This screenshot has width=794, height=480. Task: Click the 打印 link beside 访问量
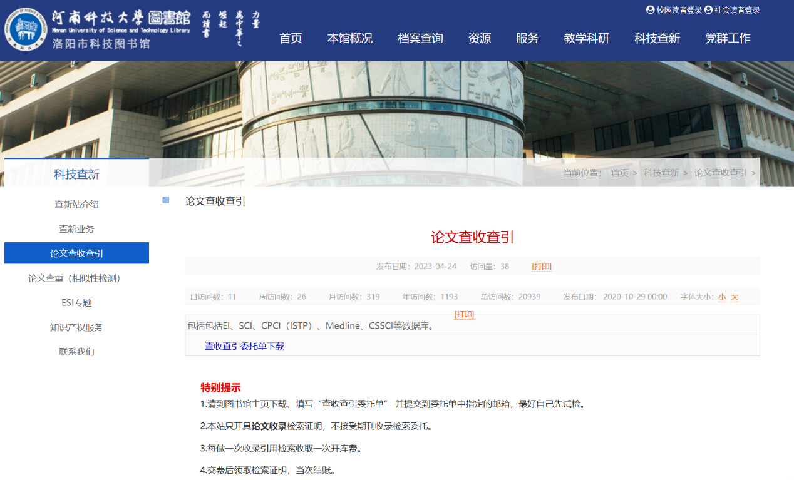[542, 267]
